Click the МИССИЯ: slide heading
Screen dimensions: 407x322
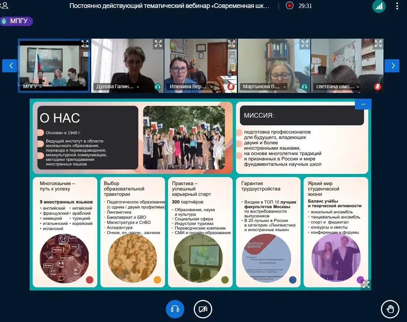259,116
